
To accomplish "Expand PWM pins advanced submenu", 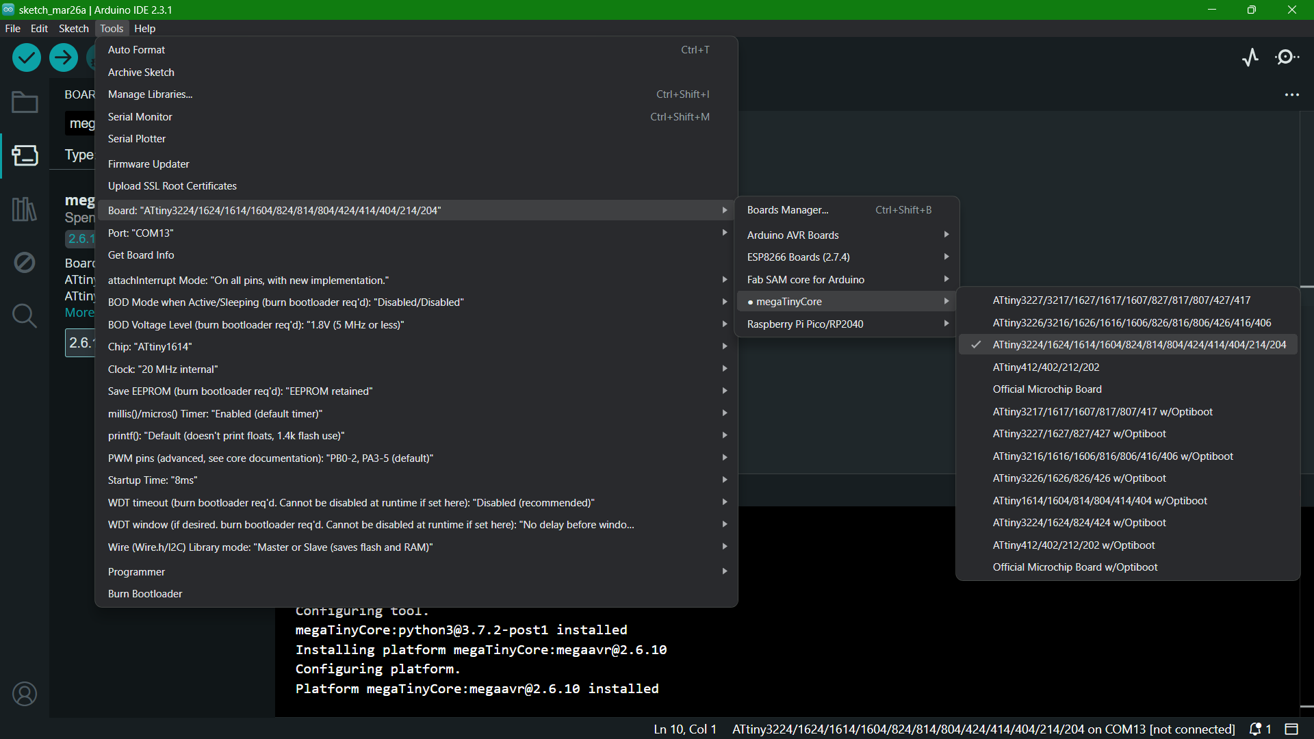I will tap(416, 458).
